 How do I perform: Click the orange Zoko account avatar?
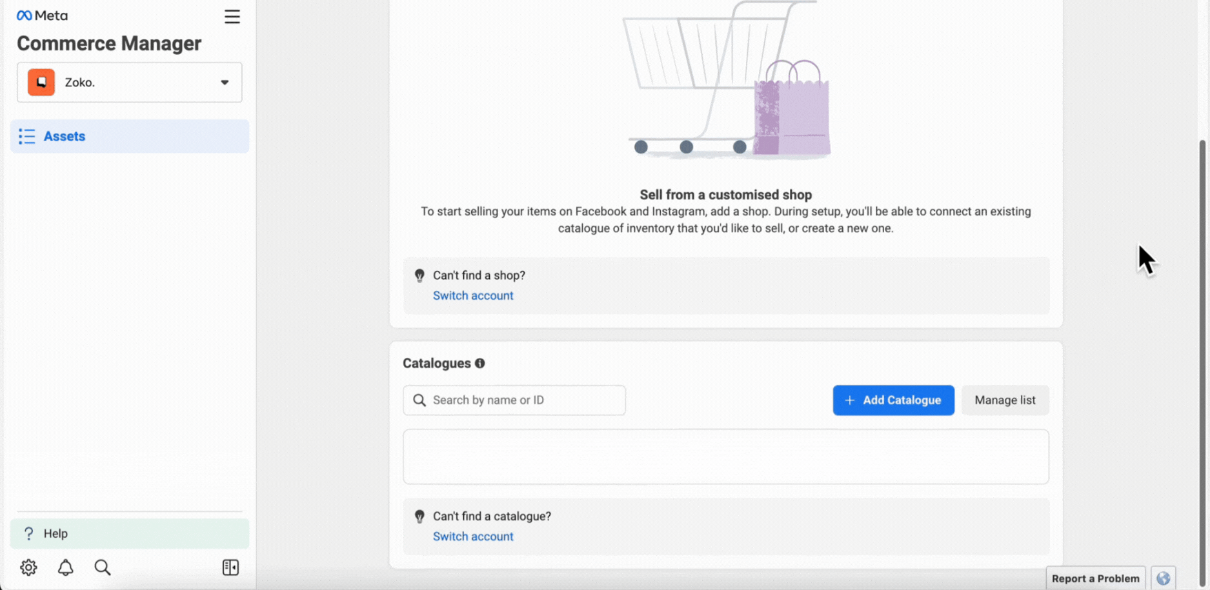pyautogui.click(x=41, y=83)
